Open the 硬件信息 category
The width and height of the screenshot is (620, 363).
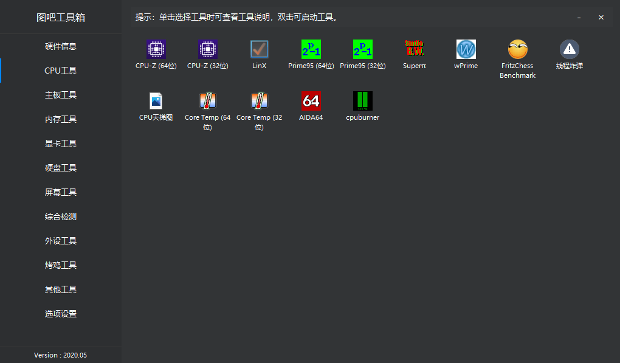61,46
